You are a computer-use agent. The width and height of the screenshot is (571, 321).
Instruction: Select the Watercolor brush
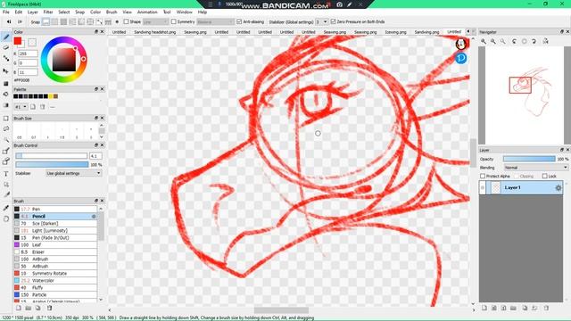[x=55, y=281]
